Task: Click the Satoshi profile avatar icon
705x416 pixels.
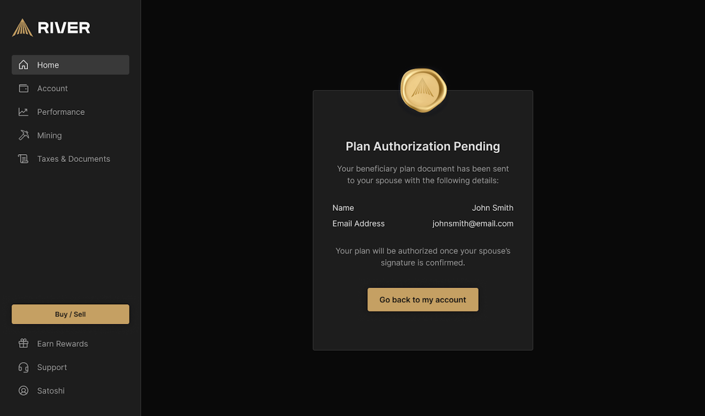Action: (x=23, y=391)
